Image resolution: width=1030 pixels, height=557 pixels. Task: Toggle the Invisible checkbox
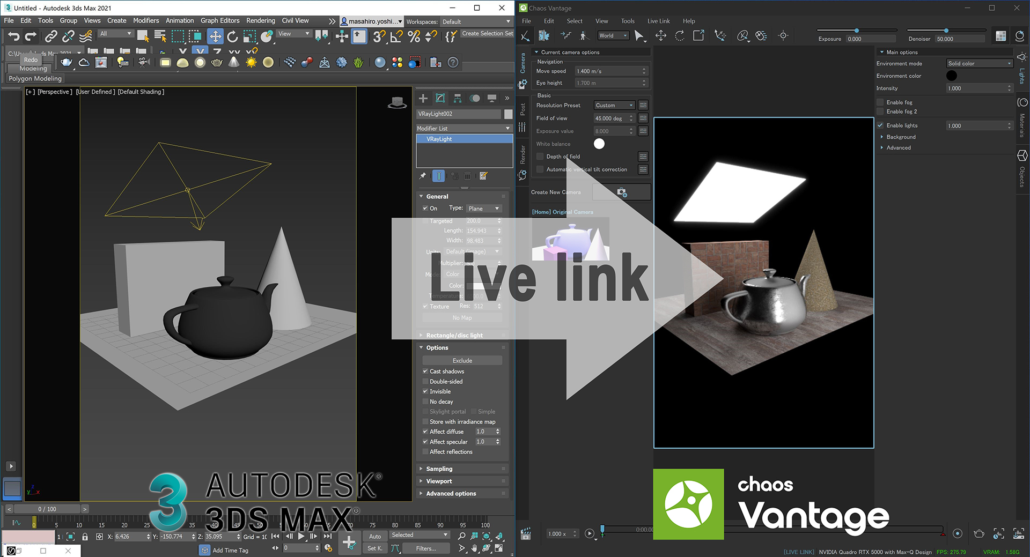pos(425,391)
